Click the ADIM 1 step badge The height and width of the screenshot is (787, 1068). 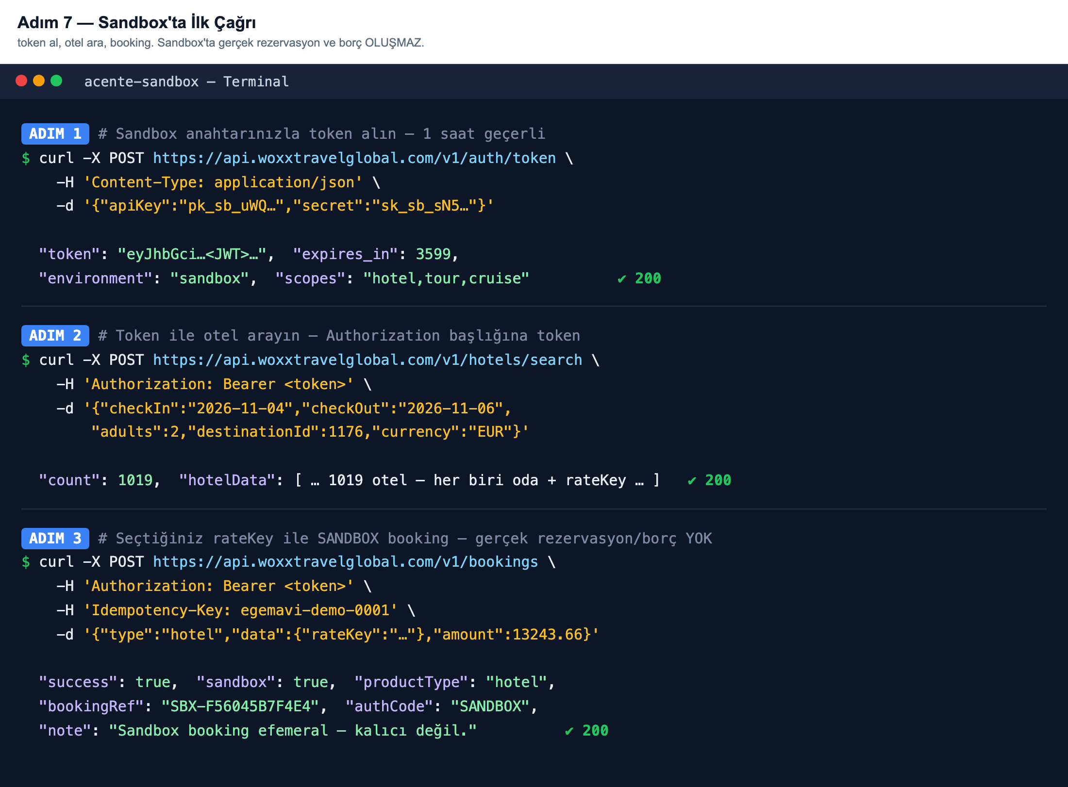[x=55, y=134]
